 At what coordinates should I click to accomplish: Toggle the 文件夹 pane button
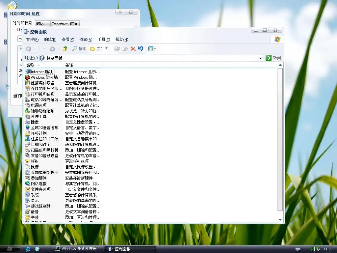[x=99, y=49]
